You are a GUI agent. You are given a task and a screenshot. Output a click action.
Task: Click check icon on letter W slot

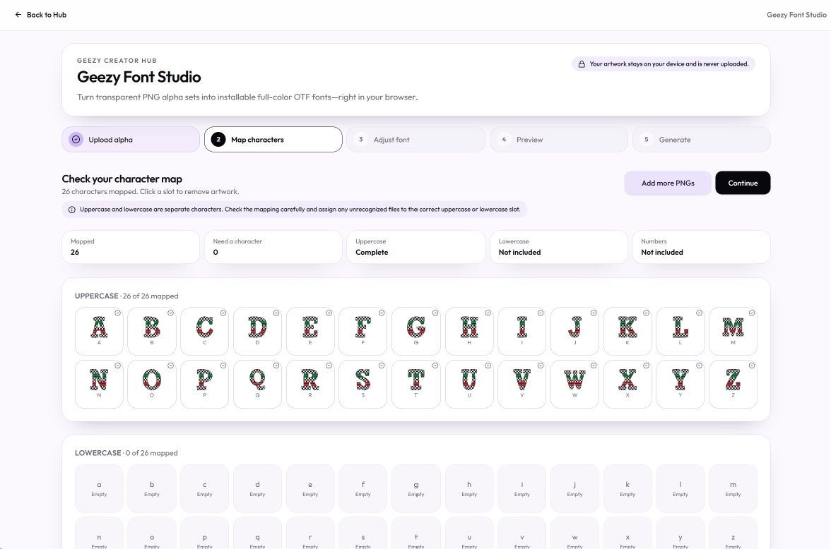point(594,366)
